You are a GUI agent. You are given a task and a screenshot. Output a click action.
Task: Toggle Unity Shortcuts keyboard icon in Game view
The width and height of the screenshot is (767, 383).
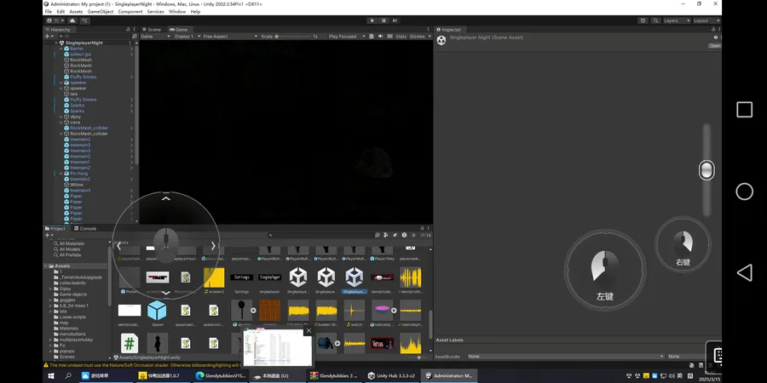(x=389, y=36)
